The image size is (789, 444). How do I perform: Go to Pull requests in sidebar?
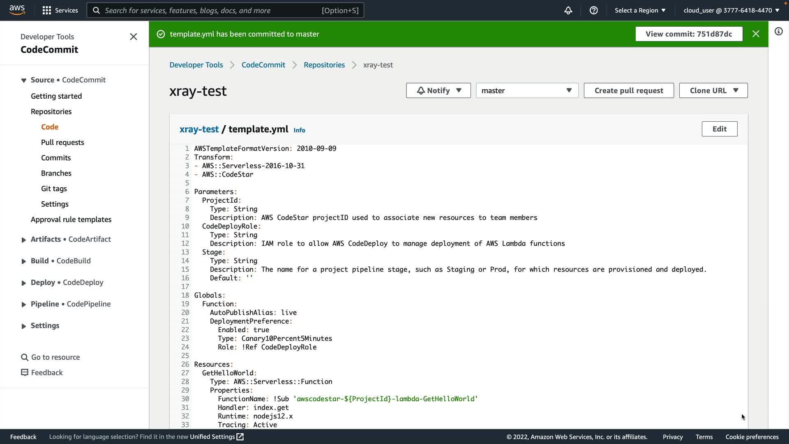(62, 142)
